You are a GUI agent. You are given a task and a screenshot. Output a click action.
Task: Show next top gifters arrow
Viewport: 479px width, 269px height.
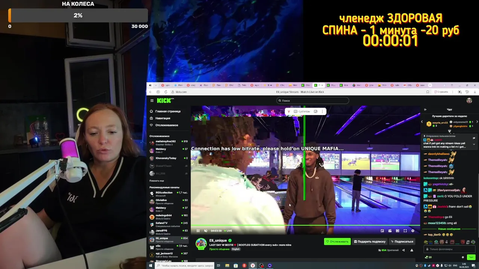[x=477, y=122]
